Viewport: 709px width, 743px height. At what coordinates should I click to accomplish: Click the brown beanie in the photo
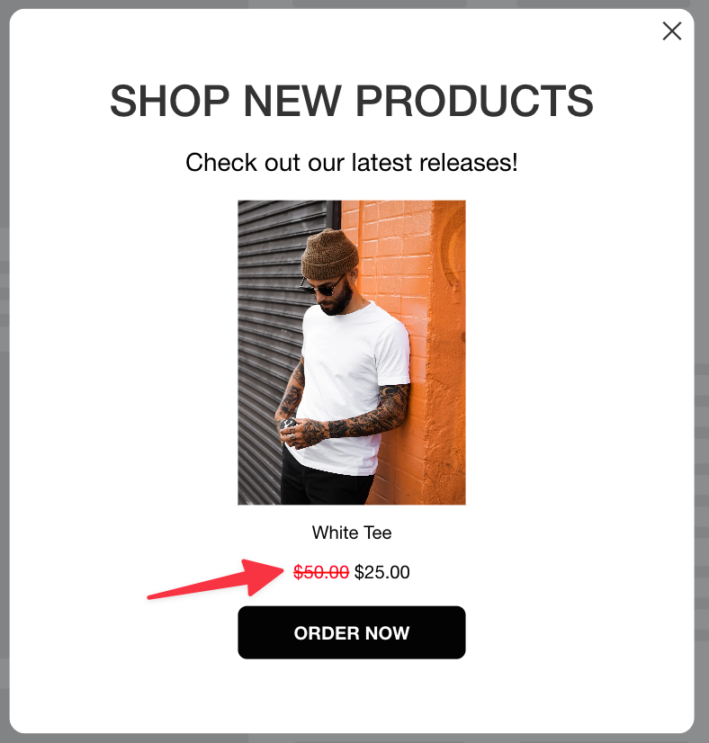(330, 255)
